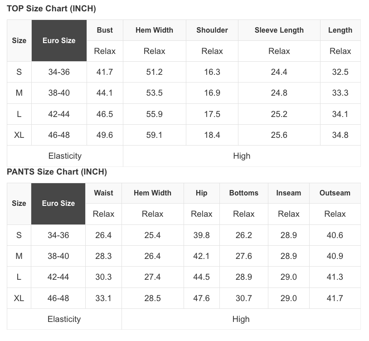
Task: Click bust value 49.6 in XL row
Action: [105, 135]
